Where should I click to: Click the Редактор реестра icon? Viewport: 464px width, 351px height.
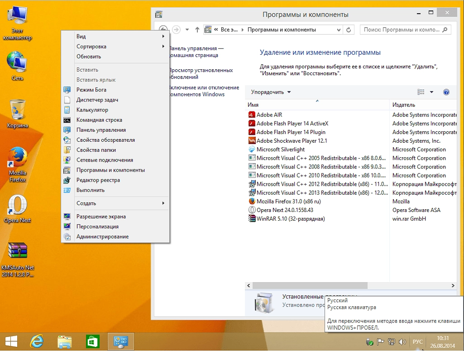pyautogui.click(x=67, y=180)
